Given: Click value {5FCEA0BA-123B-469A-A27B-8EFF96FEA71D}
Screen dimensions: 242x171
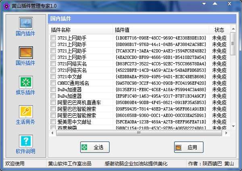Looking at the screenshot, I should click(x=161, y=122).
